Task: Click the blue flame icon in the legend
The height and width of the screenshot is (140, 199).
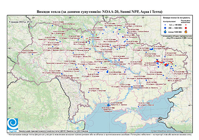Action: 165,32
